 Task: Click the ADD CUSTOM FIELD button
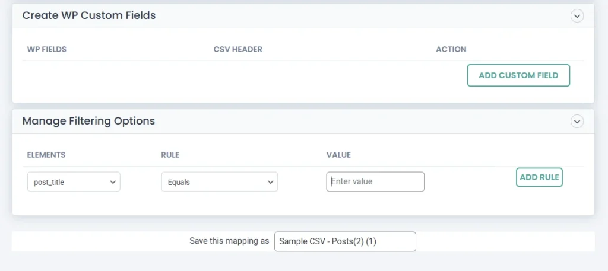[518, 75]
